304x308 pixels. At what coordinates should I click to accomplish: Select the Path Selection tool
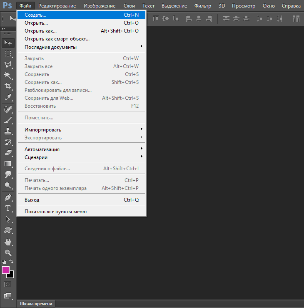pos(8,219)
